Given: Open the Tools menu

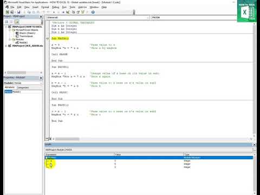Looking at the screenshot, I should point(73,7).
